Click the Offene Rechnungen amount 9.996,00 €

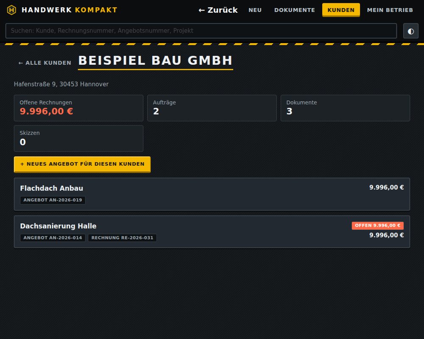tap(46, 111)
